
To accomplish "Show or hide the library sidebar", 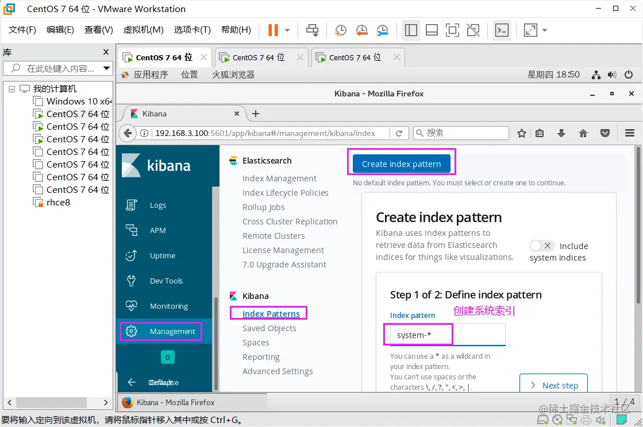I will click(411, 30).
